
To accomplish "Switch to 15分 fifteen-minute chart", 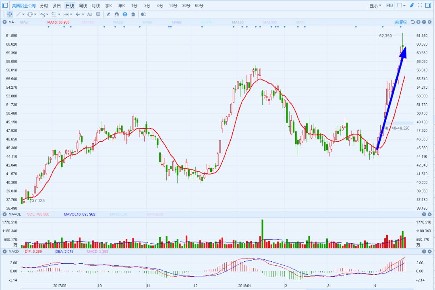I will 173,6.
